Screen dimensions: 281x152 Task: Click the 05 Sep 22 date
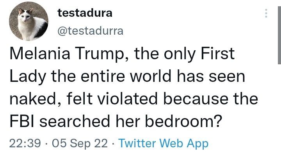coord(80,143)
